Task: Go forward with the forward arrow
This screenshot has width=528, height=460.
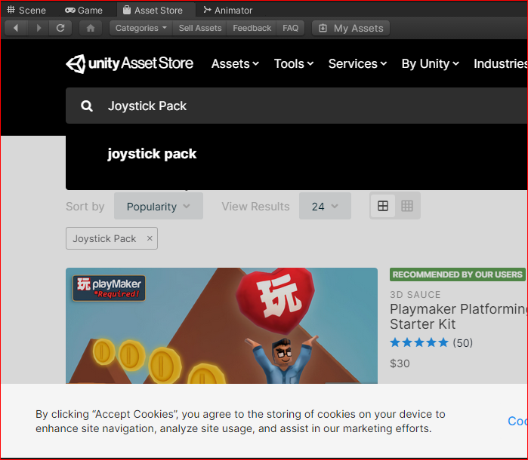Action: point(39,28)
